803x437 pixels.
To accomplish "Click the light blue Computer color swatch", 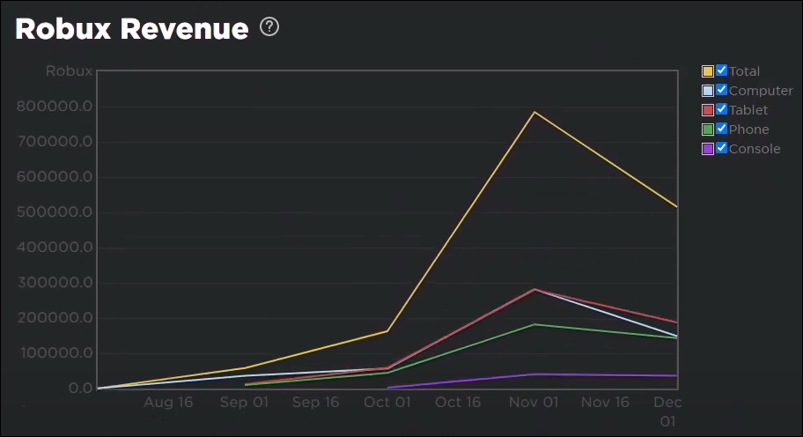I will 708,91.
